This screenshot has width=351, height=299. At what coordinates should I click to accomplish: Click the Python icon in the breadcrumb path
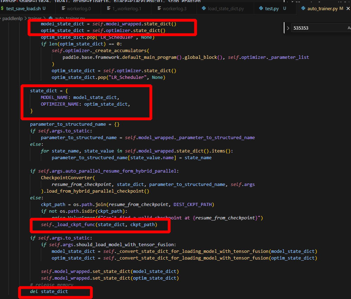(51, 18)
